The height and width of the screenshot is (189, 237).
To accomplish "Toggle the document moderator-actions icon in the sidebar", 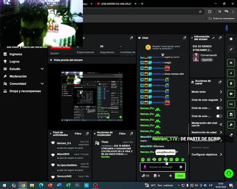I will [231, 83].
